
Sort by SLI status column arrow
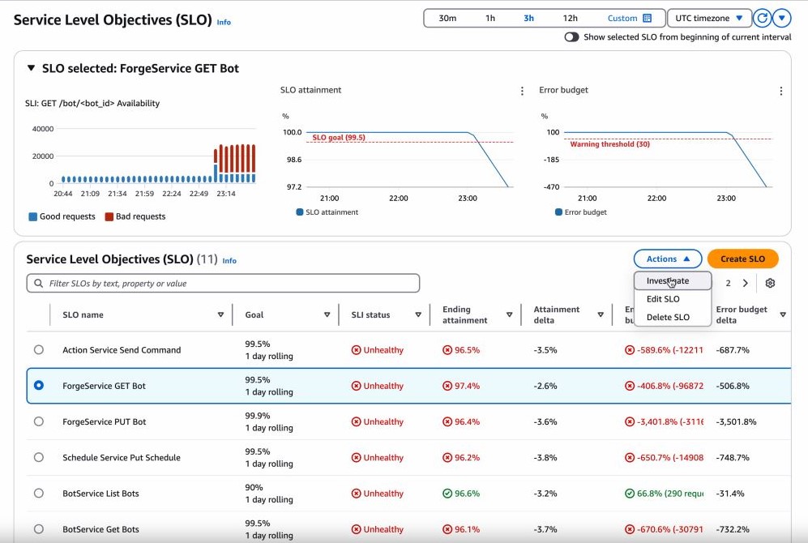[x=418, y=315]
